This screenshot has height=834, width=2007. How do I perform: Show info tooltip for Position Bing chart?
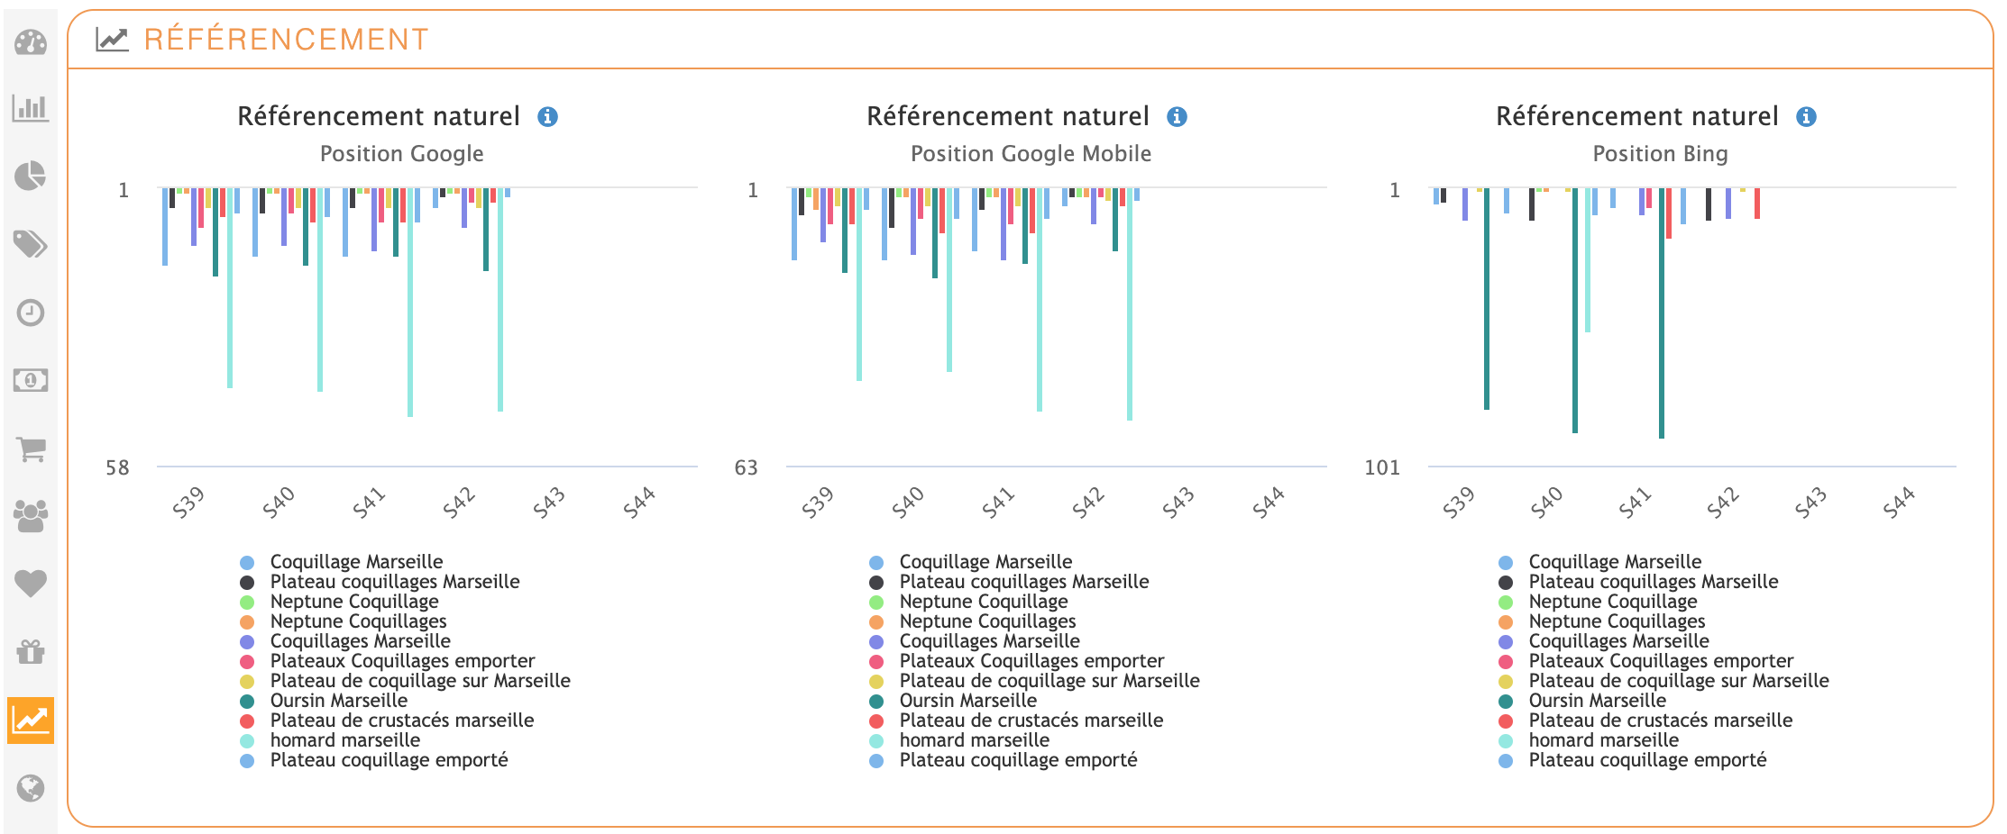click(1806, 117)
